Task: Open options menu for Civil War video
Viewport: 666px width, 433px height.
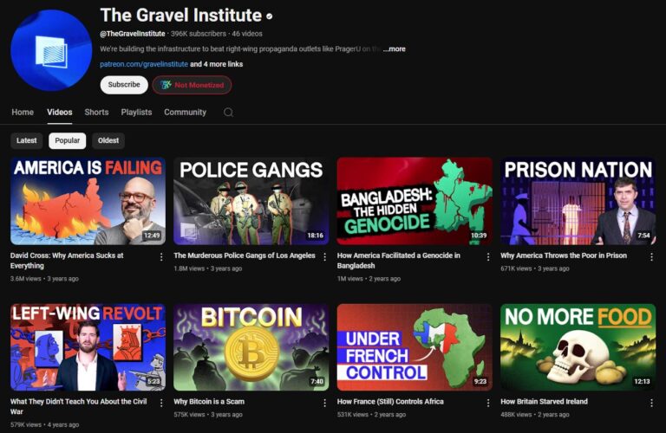Action: [161, 403]
